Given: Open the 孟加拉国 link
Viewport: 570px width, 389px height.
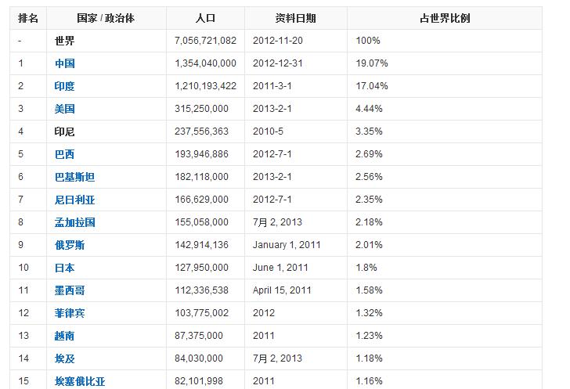Looking at the screenshot, I should [75, 222].
